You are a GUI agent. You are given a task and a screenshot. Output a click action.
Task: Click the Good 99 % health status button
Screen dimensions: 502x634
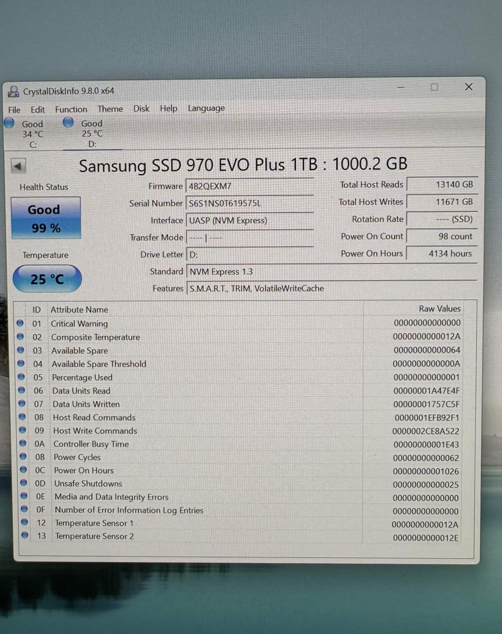46,218
